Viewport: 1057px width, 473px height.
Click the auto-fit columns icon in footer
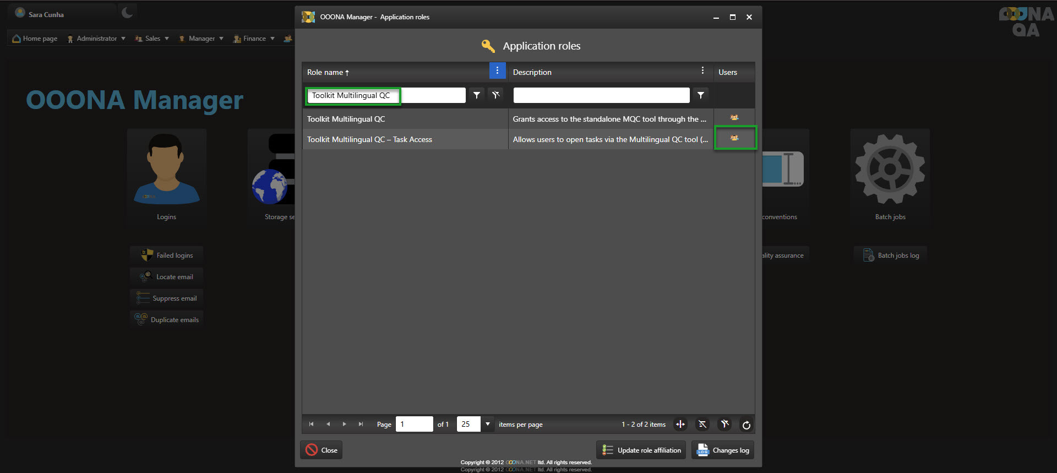(680, 425)
